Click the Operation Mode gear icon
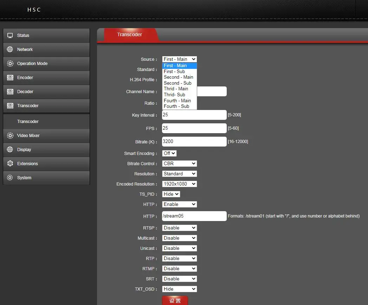The width and height of the screenshot is (368, 305). click(x=10, y=63)
